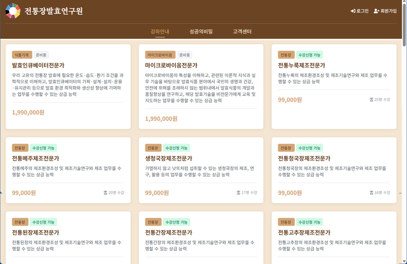Click 수강신청 가능 badge on 전통누룩제조전문가 card
407x264 pixels.
pos(310,55)
